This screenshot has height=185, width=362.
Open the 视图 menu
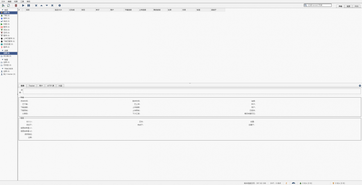pos(16,1)
